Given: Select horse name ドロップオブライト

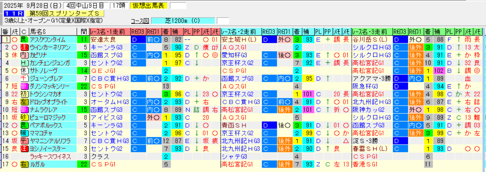Looking at the screenshot, I should (49, 102).
